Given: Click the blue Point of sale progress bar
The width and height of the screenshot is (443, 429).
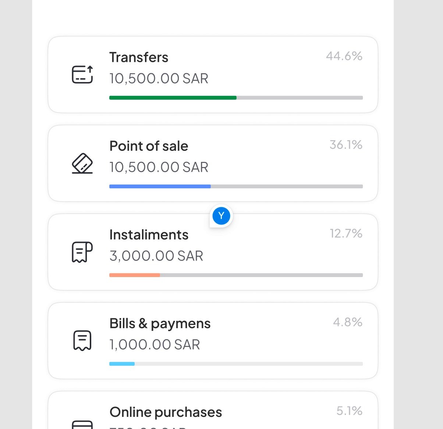Looking at the screenshot, I should (x=160, y=187).
